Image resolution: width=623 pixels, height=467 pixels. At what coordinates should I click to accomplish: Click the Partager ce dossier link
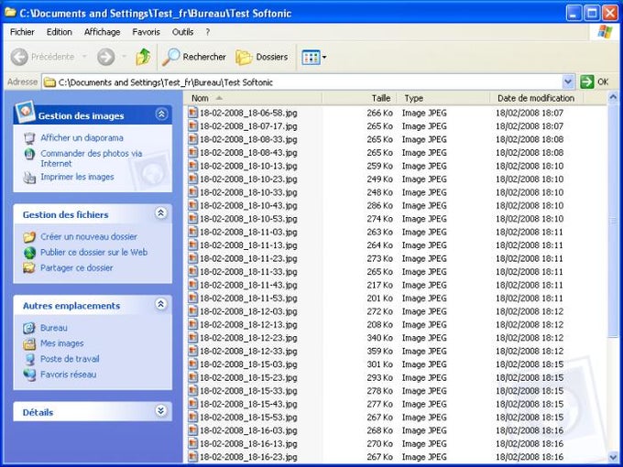coord(77,268)
